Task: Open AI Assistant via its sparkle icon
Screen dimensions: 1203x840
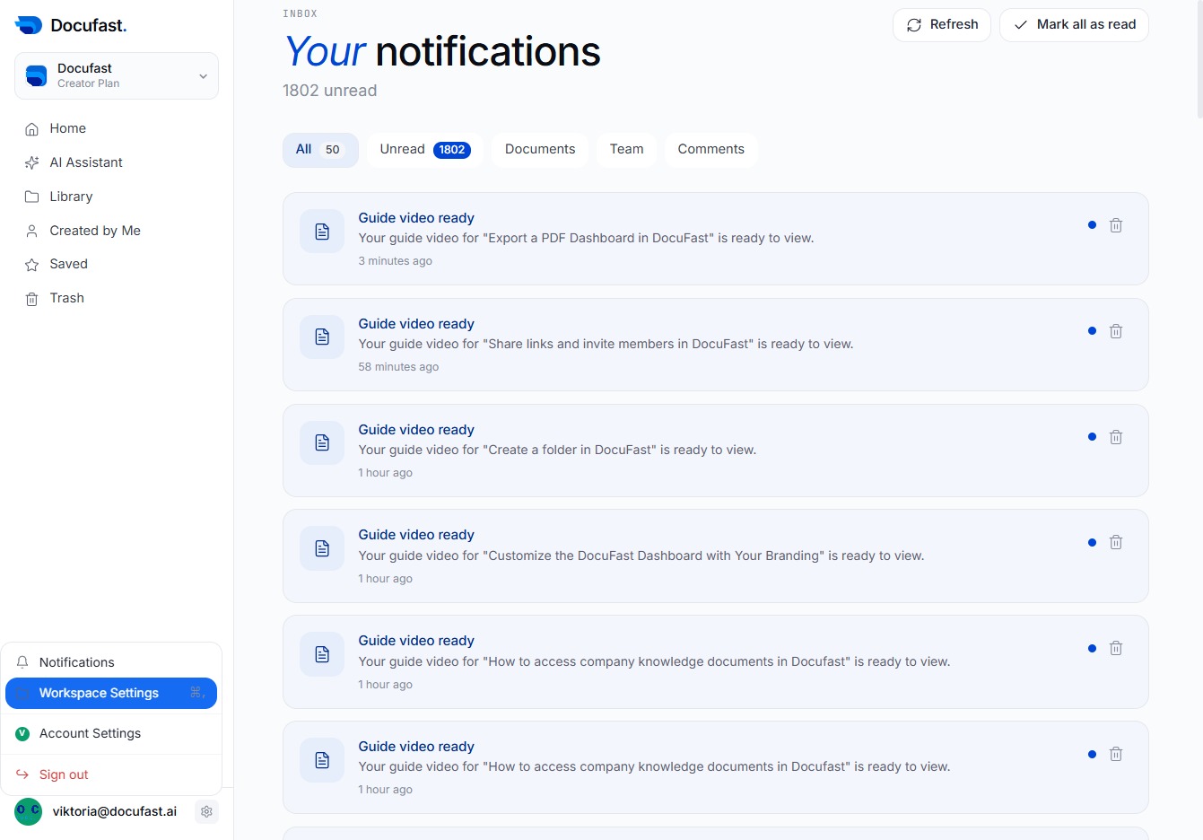Action: (x=31, y=163)
